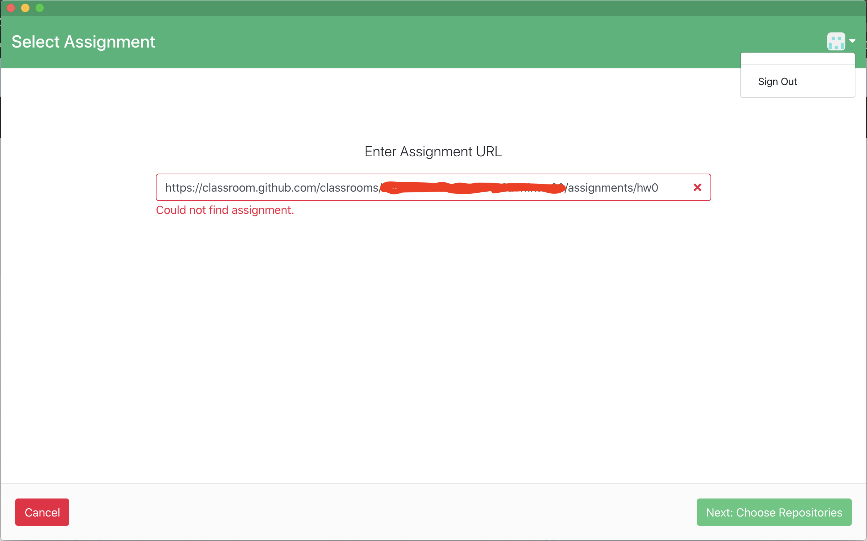Expand the account options with the white triangle
This screenshot has height=541, width=867.
[852, 41]
